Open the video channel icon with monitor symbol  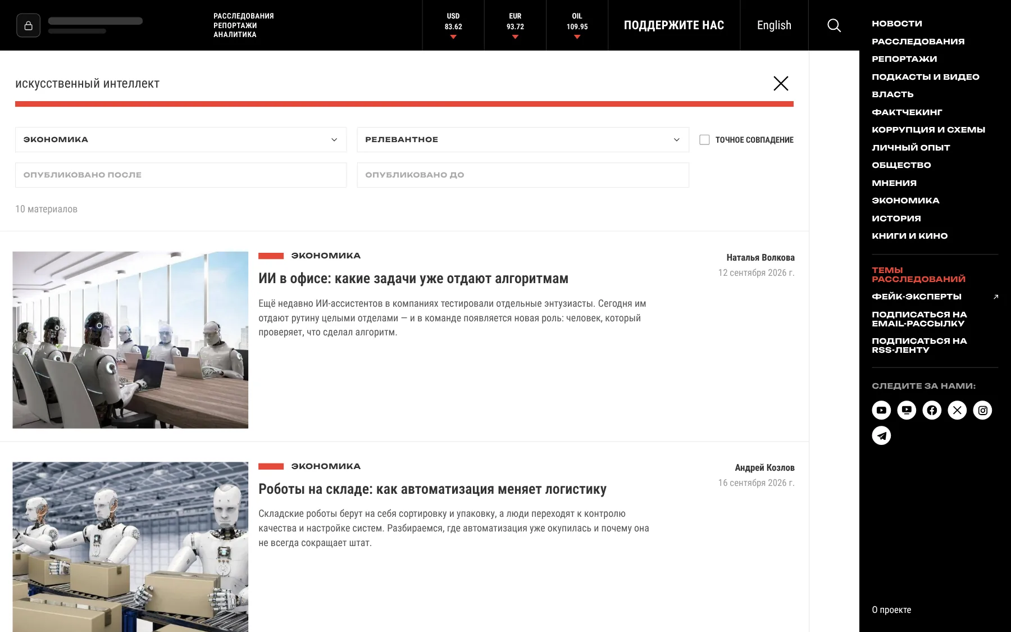[907, 410]
